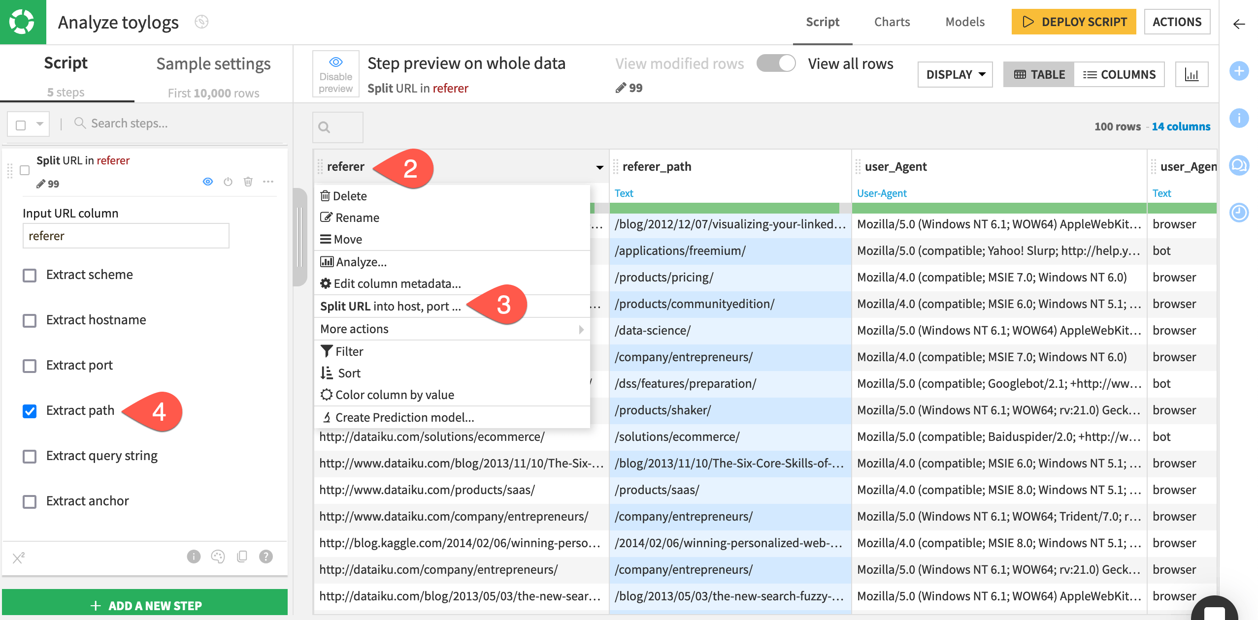Switch to the Charts tab
This screenshot has height=620, width=1258.
coord(892,22)
